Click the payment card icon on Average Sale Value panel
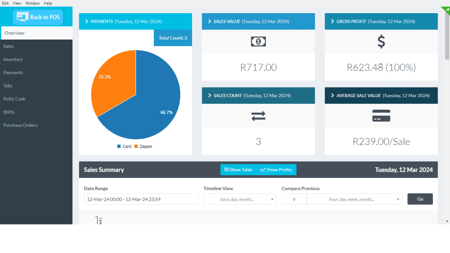Viewport: 450px width, 253px height. [x=381, y=116]
